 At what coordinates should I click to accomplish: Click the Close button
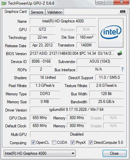pyautogui.click(x=114, y=153)
